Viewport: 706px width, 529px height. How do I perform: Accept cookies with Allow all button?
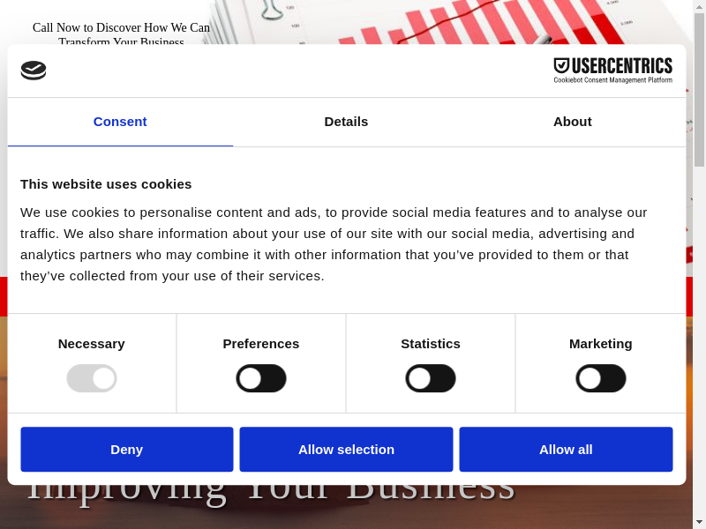pos(566,450)
